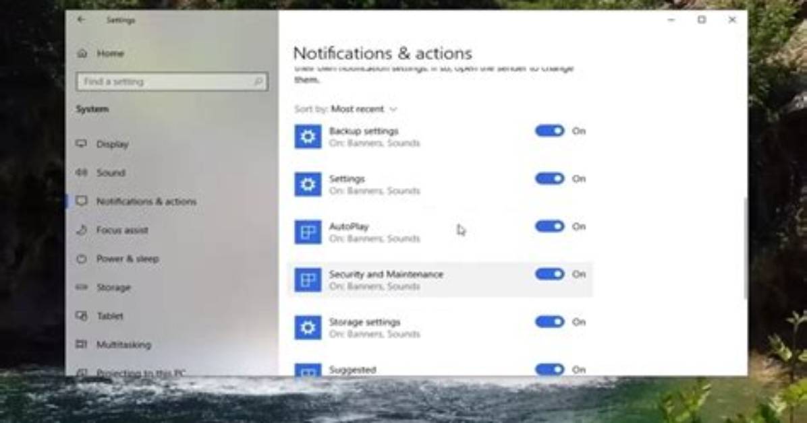Open Security and Maintenance notification options

(386, 274)
